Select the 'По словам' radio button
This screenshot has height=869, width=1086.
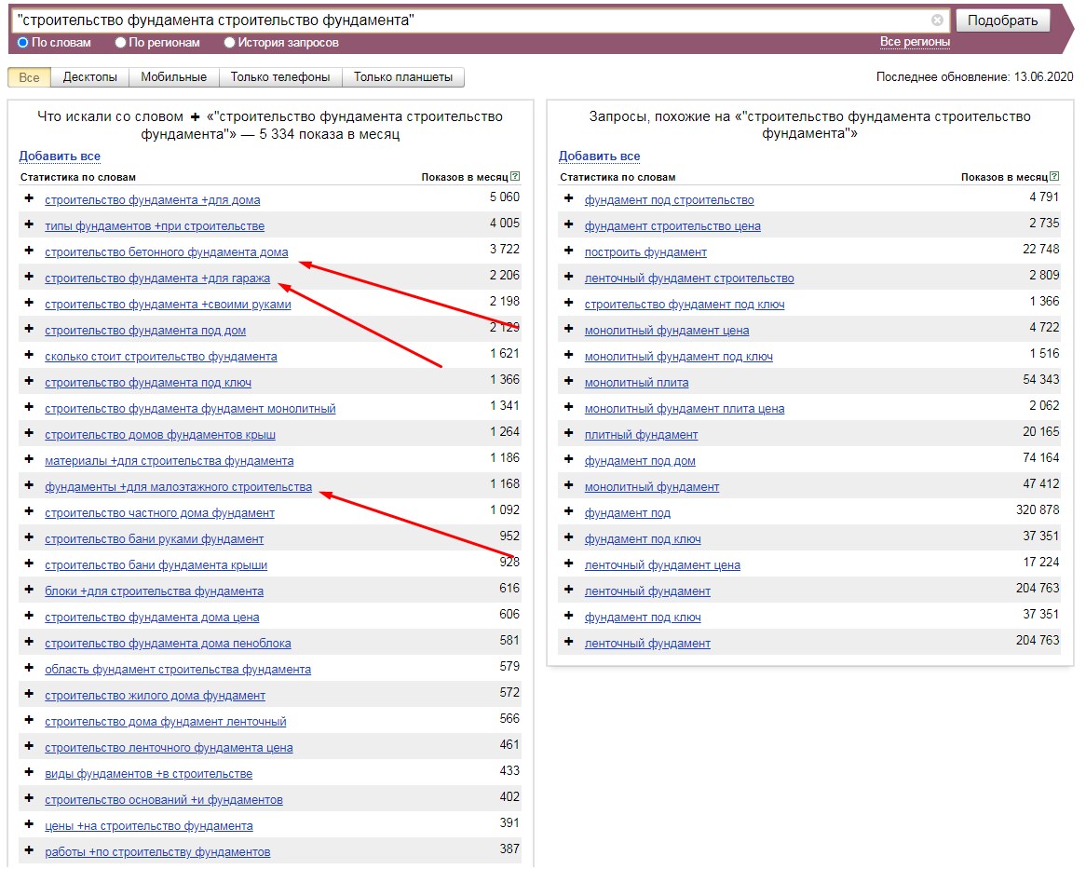pos(23,42)
